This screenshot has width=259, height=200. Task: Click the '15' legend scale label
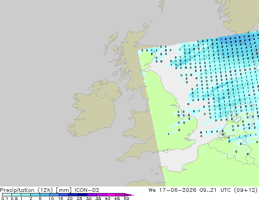[x=60, y=198]
